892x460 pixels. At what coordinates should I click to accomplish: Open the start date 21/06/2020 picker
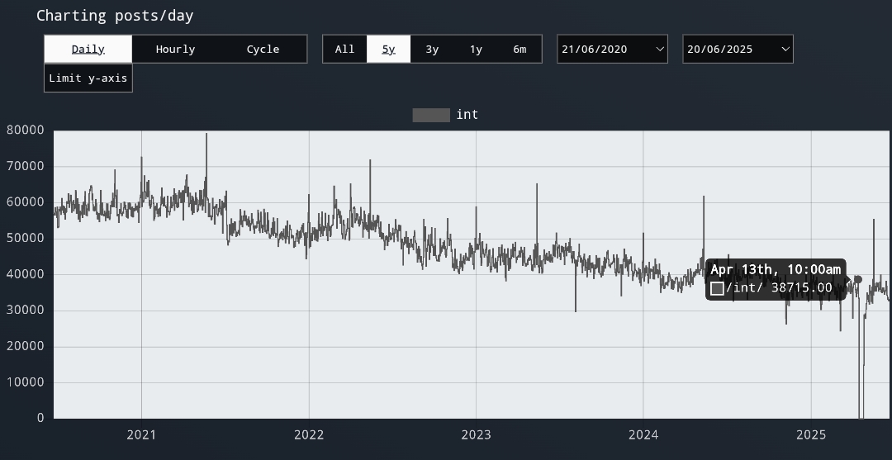(x=612, y=49)
